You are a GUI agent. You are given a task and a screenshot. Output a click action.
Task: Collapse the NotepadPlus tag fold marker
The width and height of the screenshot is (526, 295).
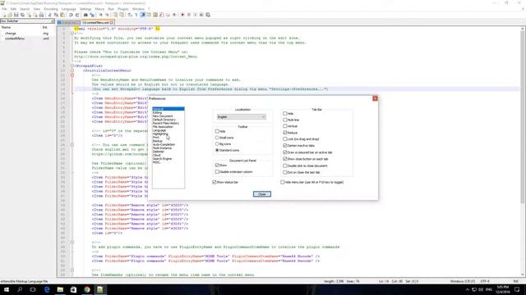[72, 66]
